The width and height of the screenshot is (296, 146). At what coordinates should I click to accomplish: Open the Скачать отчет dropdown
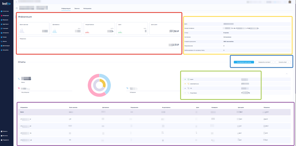pos(283,62)
